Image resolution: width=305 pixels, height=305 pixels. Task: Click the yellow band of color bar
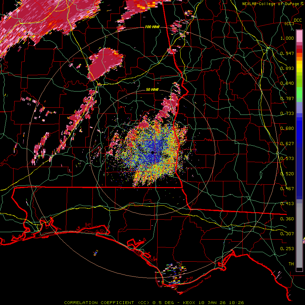point(299,67)
